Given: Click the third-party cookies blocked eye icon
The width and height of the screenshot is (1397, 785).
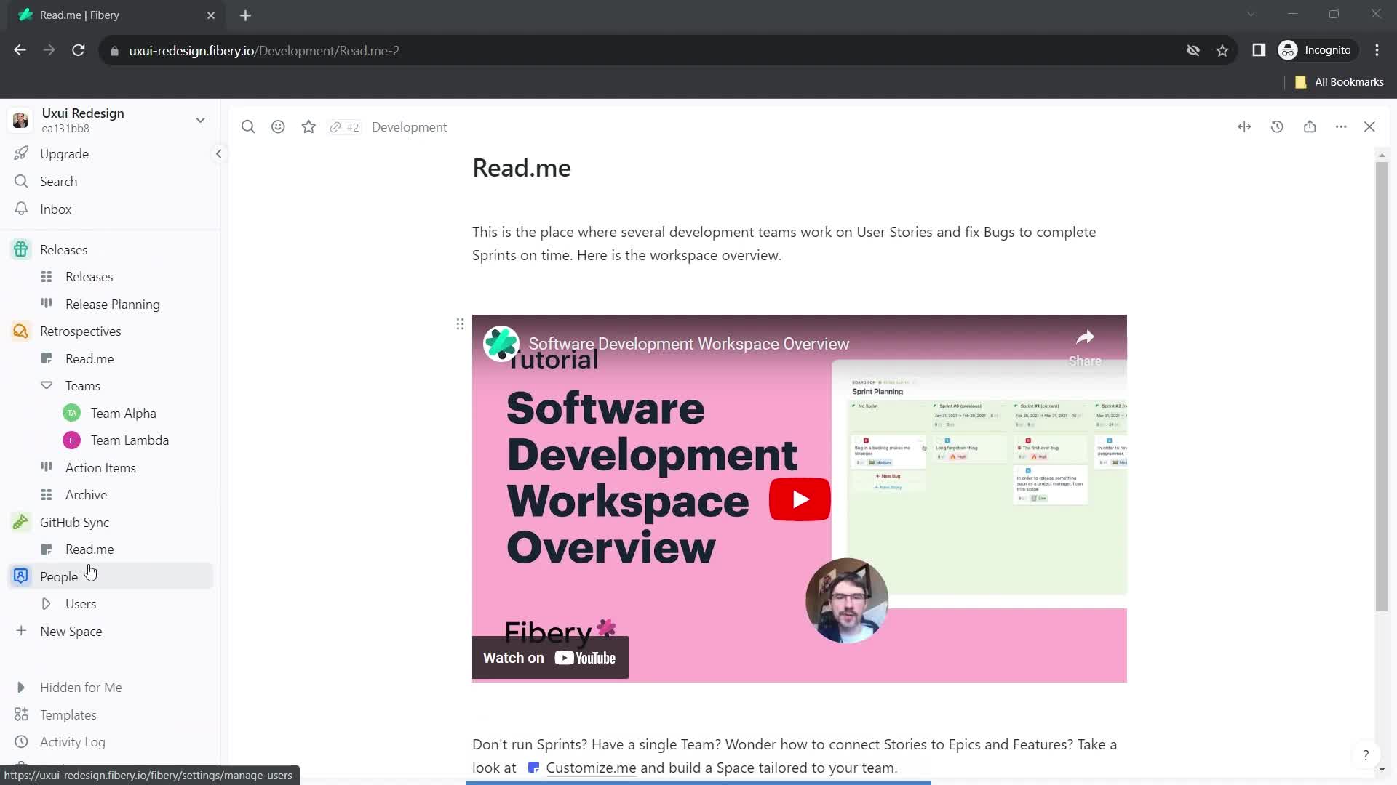Looking at the screenshot, I should pyautogui.click(x=1193, y=50).
